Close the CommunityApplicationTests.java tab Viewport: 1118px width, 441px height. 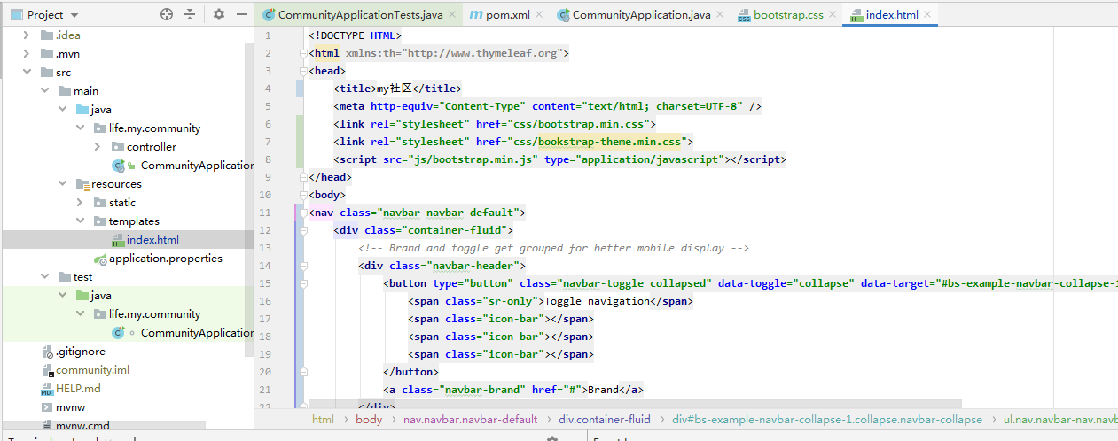452,15
